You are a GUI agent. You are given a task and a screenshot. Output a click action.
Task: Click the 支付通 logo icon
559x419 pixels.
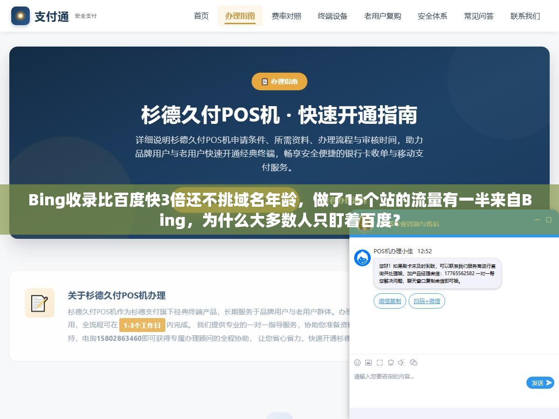coord(20,16)
